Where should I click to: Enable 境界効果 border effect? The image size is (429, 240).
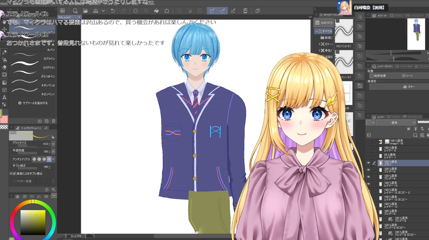pos(378,75)
